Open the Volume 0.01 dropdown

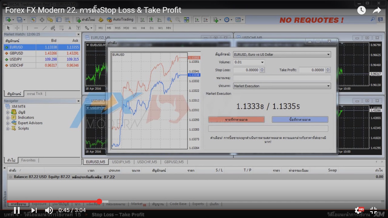249,62
